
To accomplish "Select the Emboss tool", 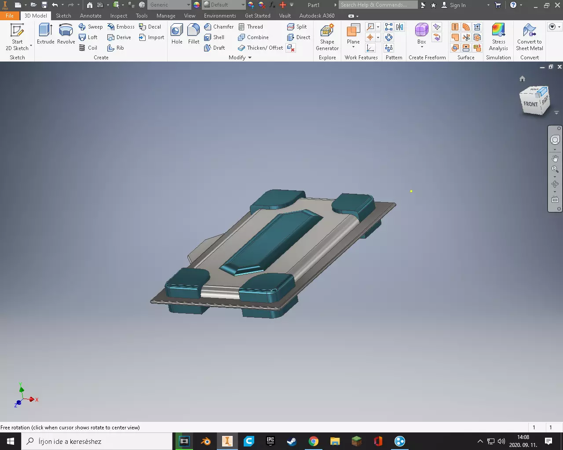I will [121, 27].
